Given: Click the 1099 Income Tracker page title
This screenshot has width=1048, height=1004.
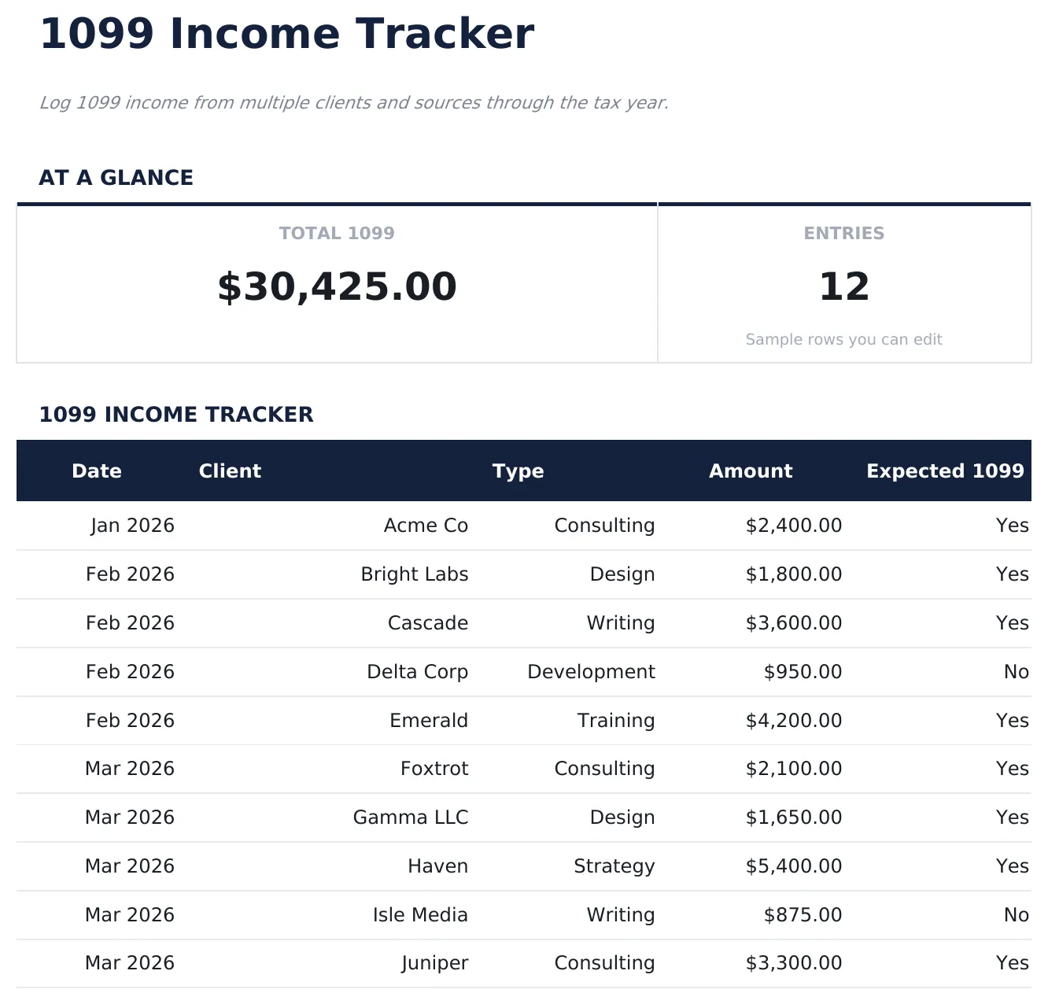Looking at the screenshot, I should [286, 33].
